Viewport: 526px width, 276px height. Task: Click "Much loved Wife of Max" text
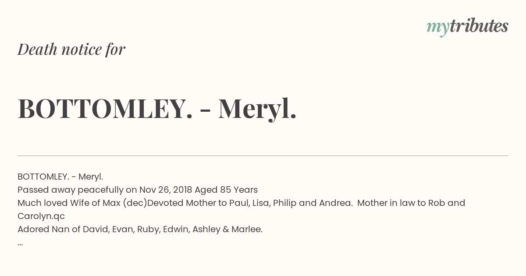click(69, 203)
